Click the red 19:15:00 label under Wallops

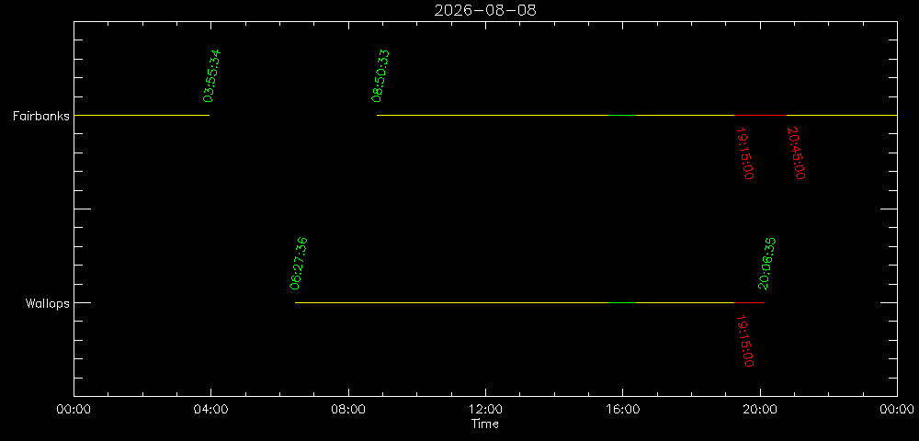pos(744,341)
